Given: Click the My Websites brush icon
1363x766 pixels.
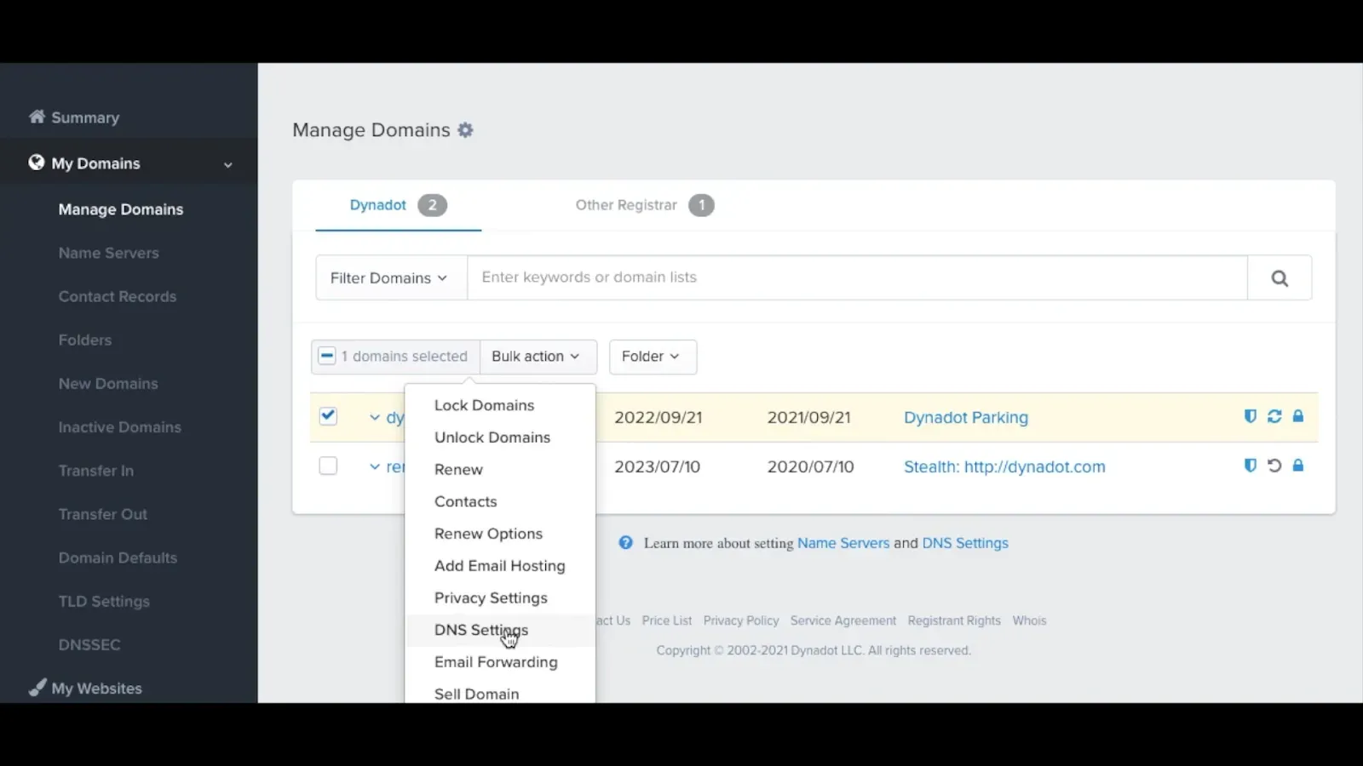Looking at the screenshot, I should (37, 688).
